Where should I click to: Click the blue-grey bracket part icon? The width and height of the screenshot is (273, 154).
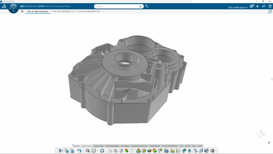[195, 151]
